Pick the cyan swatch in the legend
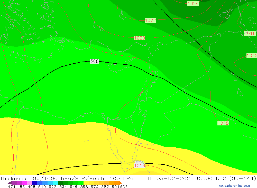 pyautogui.click(x=55, y=183)
